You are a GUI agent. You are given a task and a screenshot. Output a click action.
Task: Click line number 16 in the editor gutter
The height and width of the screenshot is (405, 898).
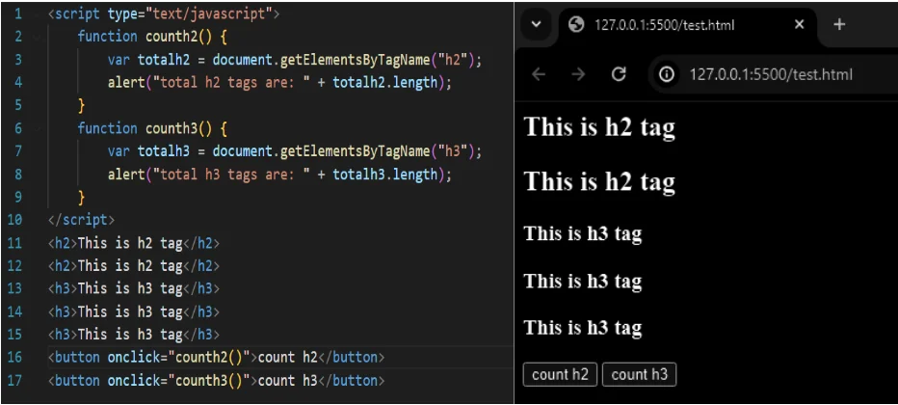coord(17,358)
